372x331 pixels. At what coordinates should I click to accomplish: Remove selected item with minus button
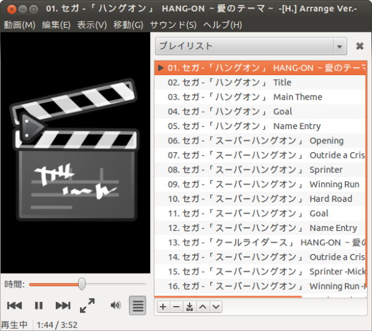176,306
